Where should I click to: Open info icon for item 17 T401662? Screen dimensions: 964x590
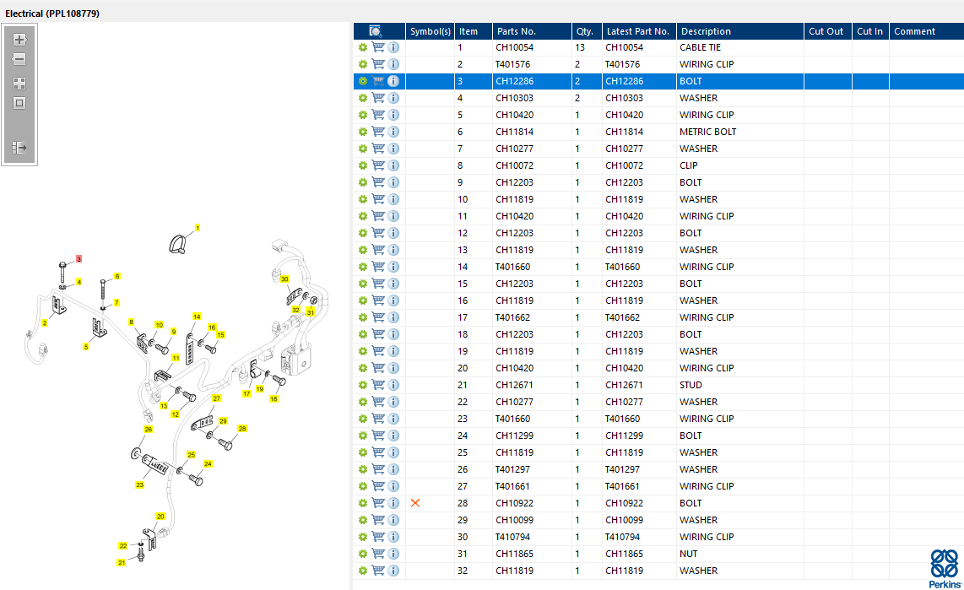(393, 317)
